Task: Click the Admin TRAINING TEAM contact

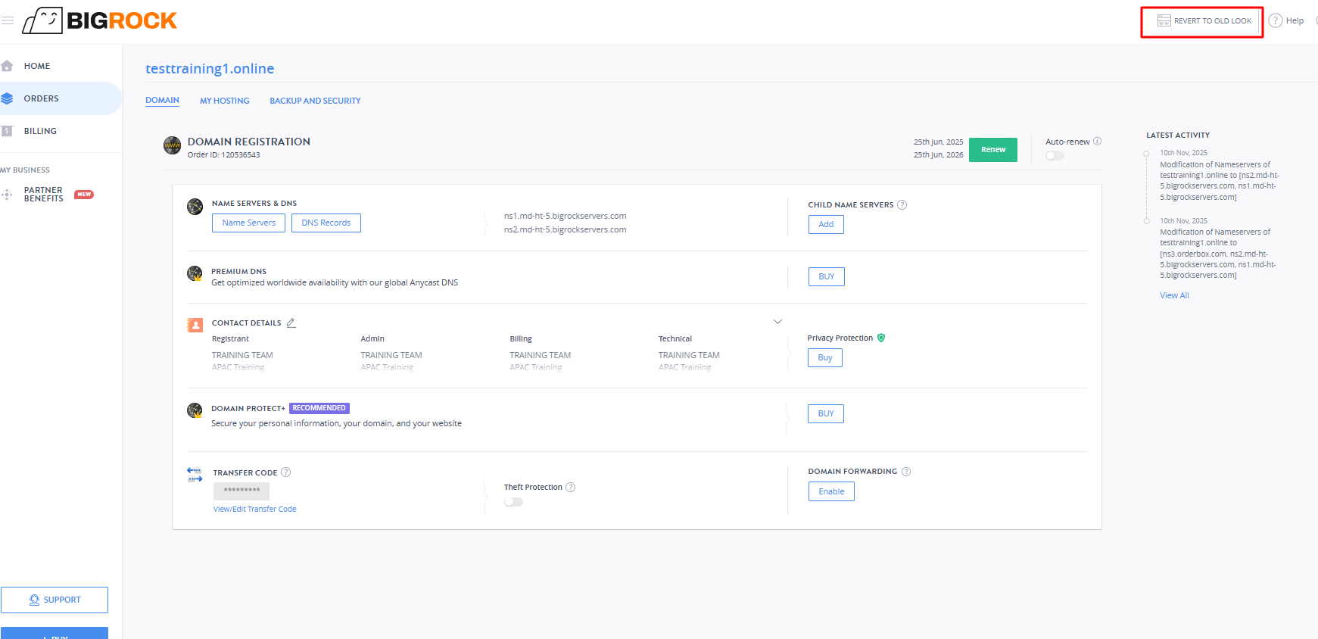Action: [391, 355]
